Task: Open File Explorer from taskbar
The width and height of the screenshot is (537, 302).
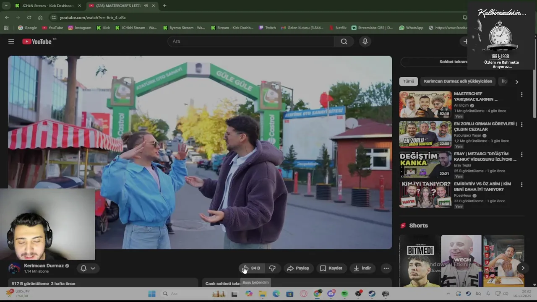Action: pos(263,294)
